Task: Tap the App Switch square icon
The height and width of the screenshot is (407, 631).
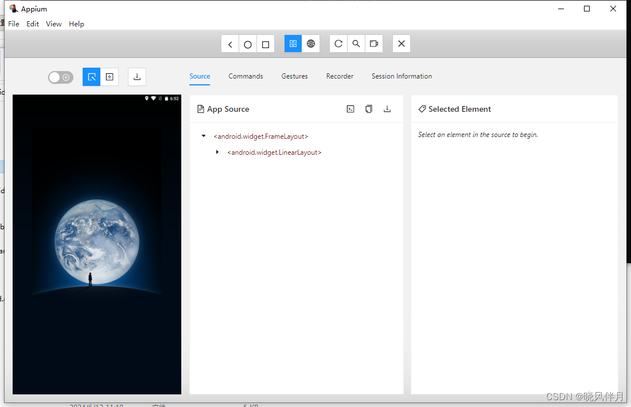Action: [x=266, y=44]
